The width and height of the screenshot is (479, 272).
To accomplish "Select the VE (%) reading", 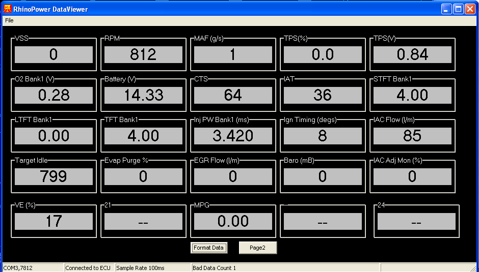I will (x=54, y=221).
